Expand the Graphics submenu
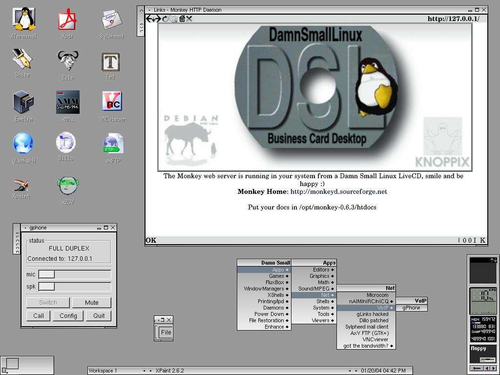 pyautogui.click(x=314, y=276)
